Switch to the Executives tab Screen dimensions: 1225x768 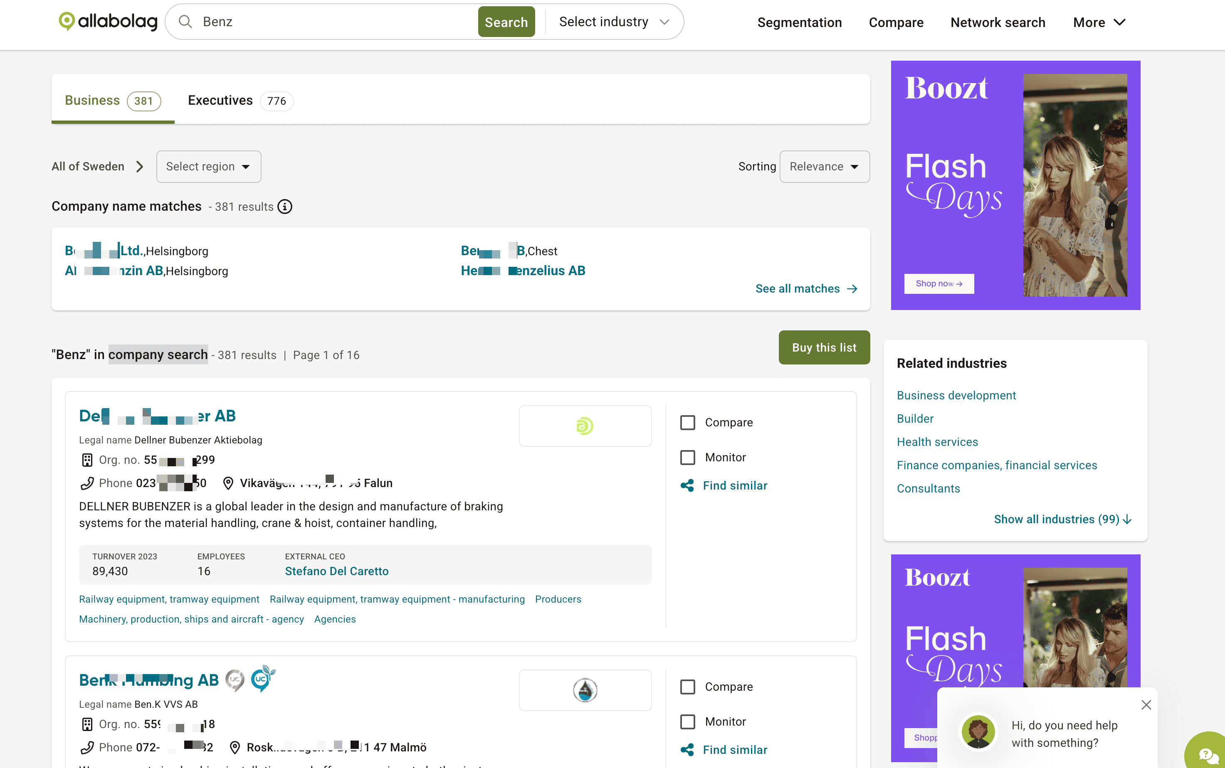tap(240, 101)
